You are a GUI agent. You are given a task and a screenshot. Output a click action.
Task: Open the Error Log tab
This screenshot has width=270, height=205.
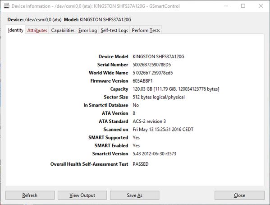point(87,30)
